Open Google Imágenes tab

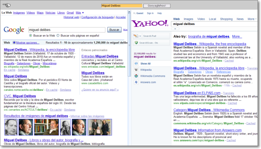[x=19, y=13]
